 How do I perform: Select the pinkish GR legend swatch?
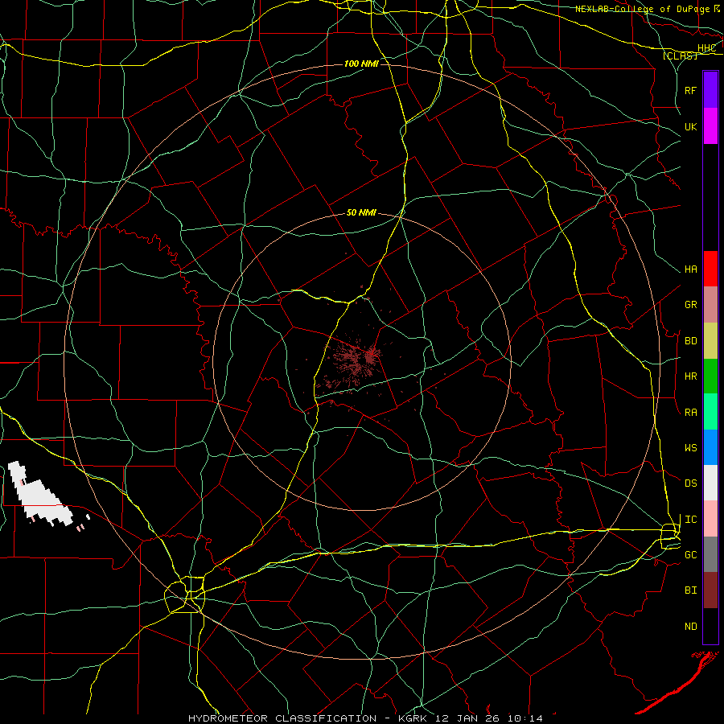coord(710,305)
